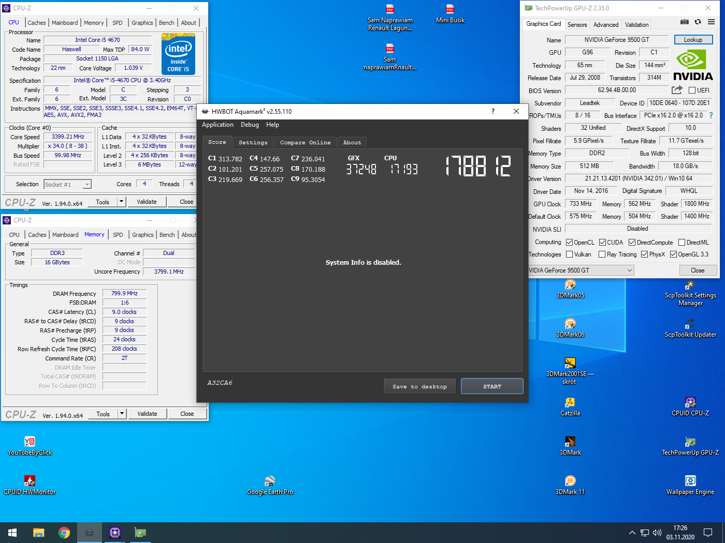
Task: Open the Application menu in Aquamark
Action: point(218,125)
